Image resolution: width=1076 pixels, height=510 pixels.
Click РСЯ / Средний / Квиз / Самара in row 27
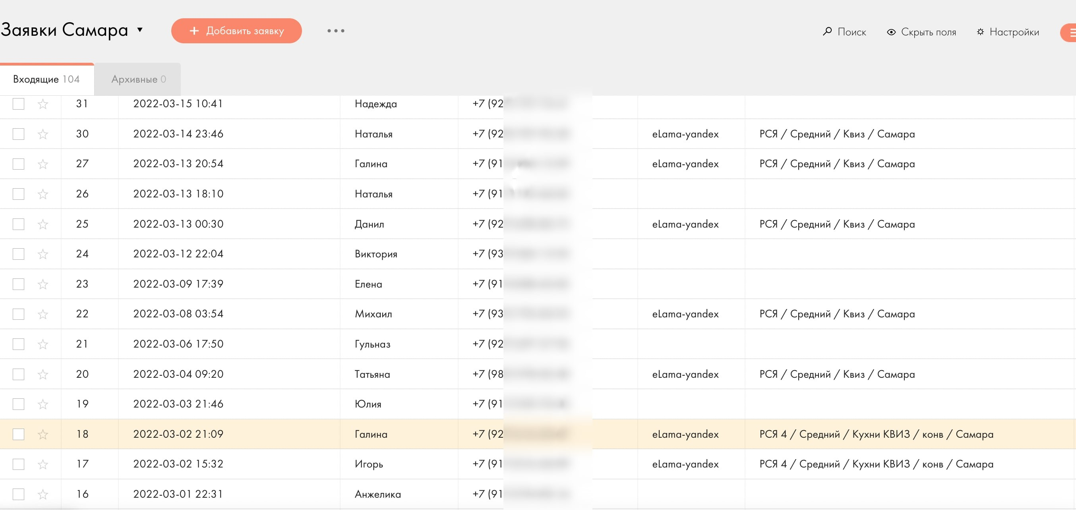[x=837, y=164]
